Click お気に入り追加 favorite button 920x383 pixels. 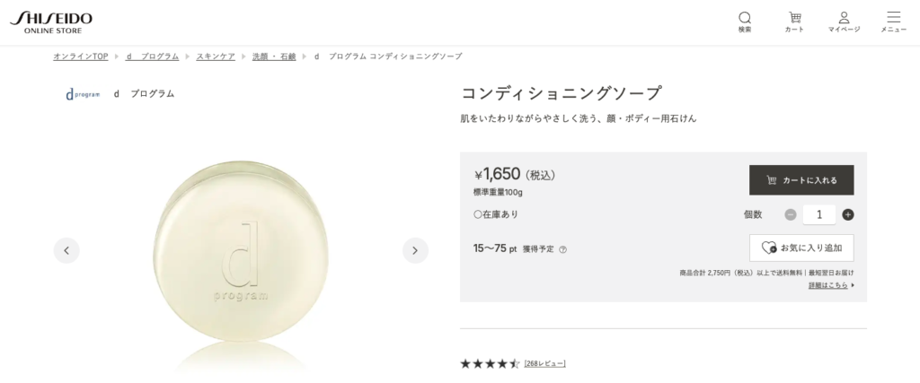[x=801, y=248]
